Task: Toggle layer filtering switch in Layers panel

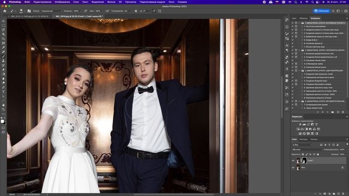Action: [347, 145]
